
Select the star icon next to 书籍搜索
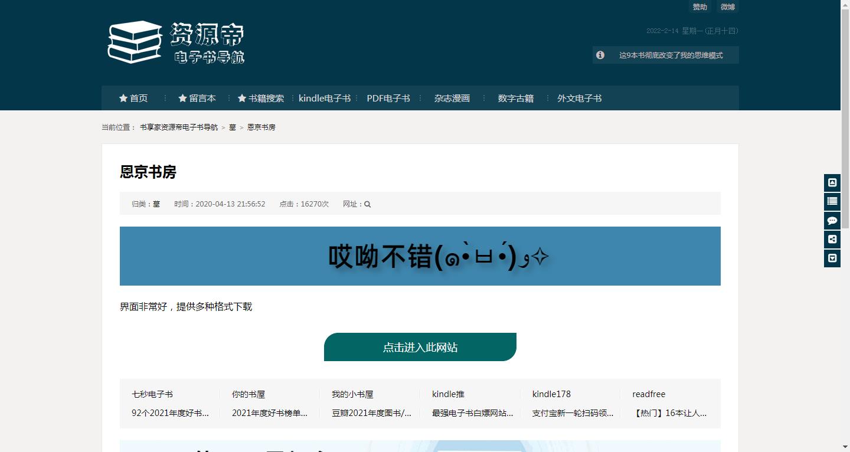coord(241,98)
